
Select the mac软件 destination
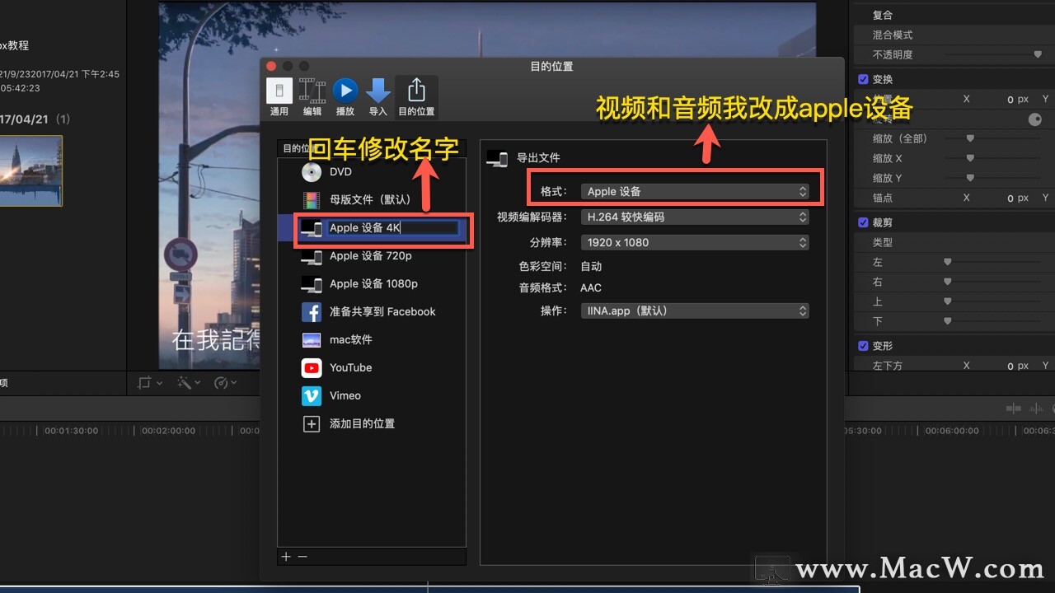pyautogui.click(x=372, y=340)
